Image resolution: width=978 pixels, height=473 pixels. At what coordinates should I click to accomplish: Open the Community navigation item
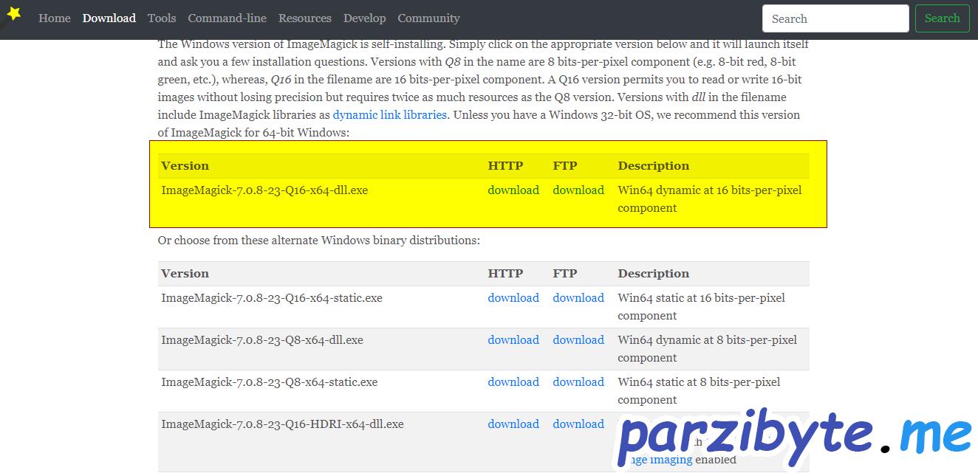pos(428,18)
